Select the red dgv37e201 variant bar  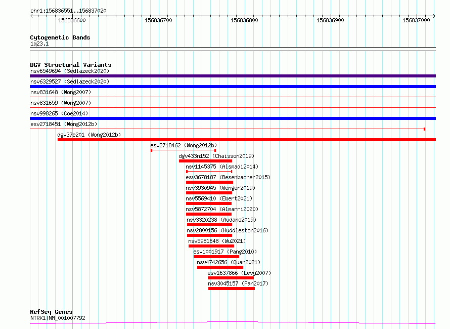pyautogui.click(x=247, y=140)
